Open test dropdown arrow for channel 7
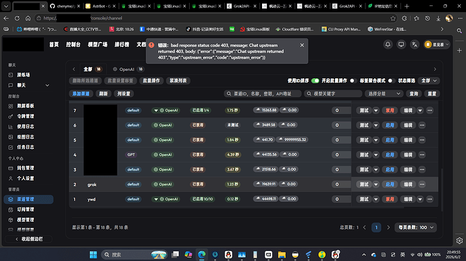 [x=376, y=111]
